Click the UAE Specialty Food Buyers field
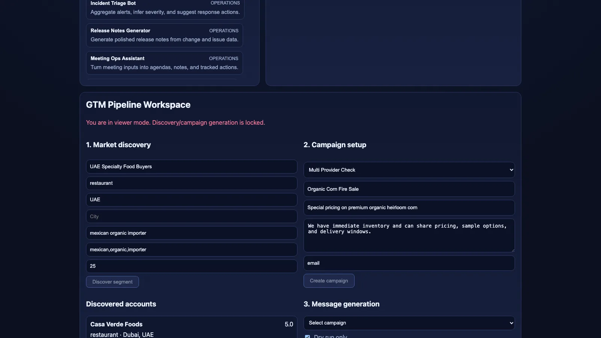Image resolution: width=601 pixels, height=338 pixels. click(x=191, y=167)
